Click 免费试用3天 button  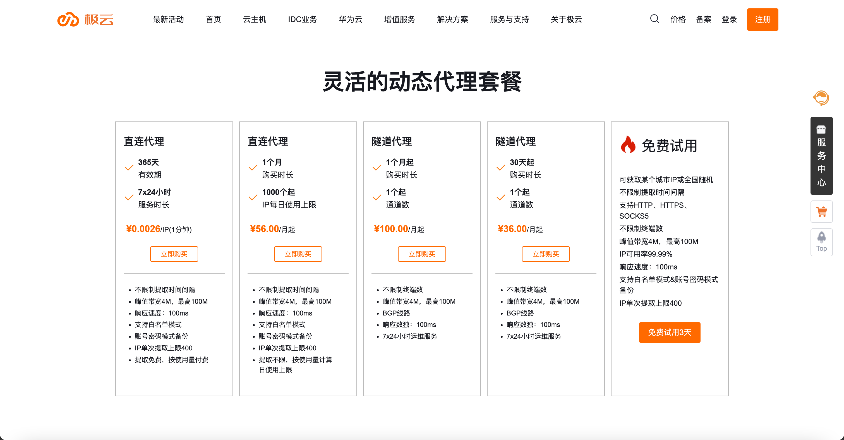669,332
